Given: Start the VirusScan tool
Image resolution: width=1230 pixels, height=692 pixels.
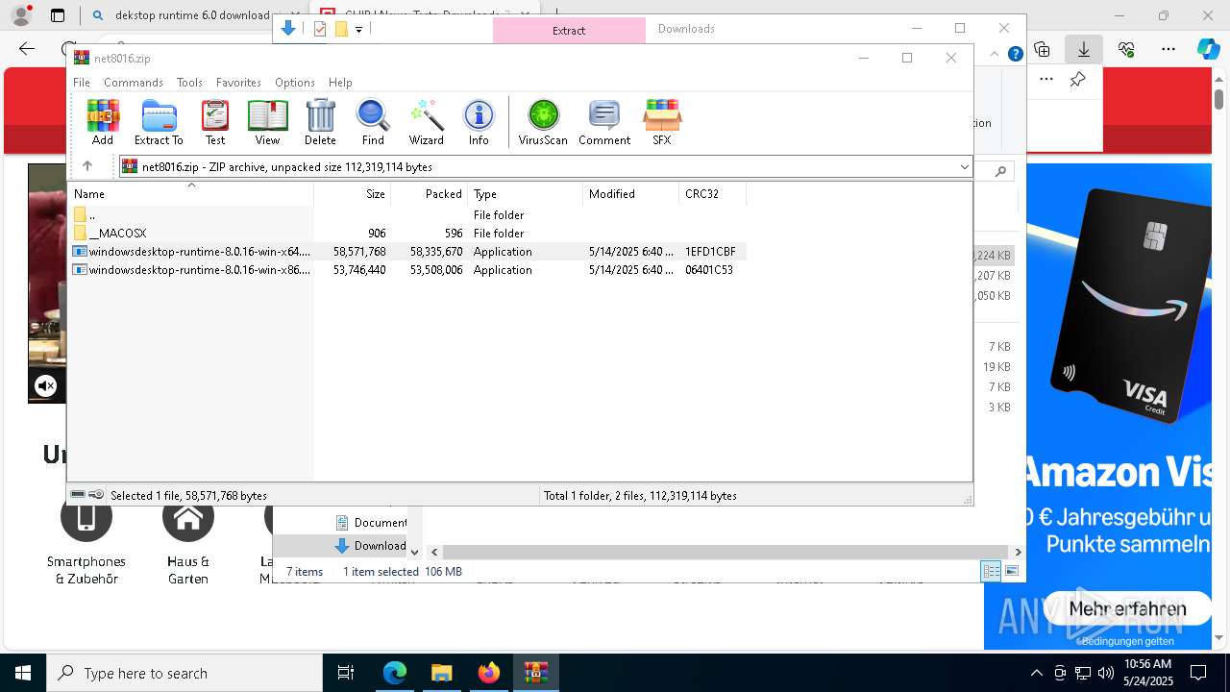Looking at the screenshot, I should pyautogui.click(x=543, y=122).
